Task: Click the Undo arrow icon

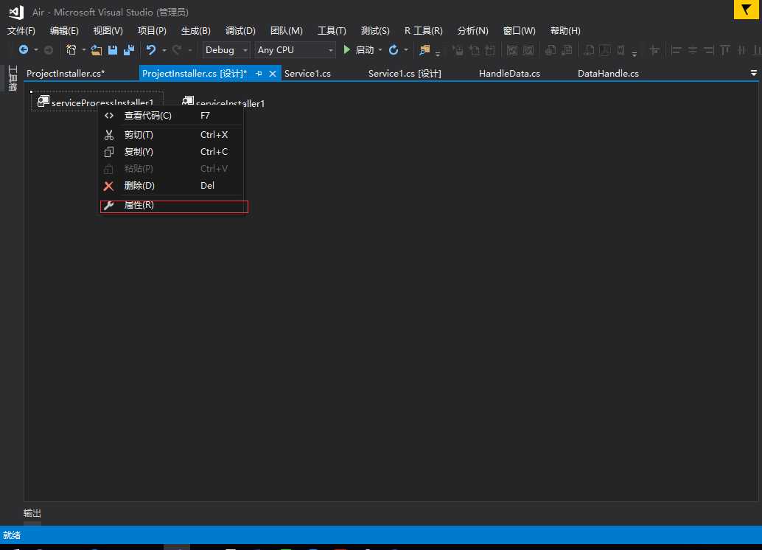Action: (x=151, y=49)
